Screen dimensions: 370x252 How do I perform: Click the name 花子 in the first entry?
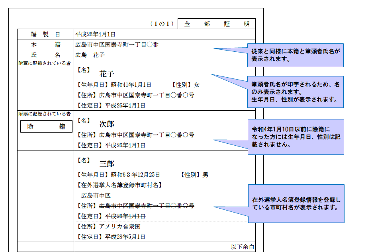click(x=107, y=74)
